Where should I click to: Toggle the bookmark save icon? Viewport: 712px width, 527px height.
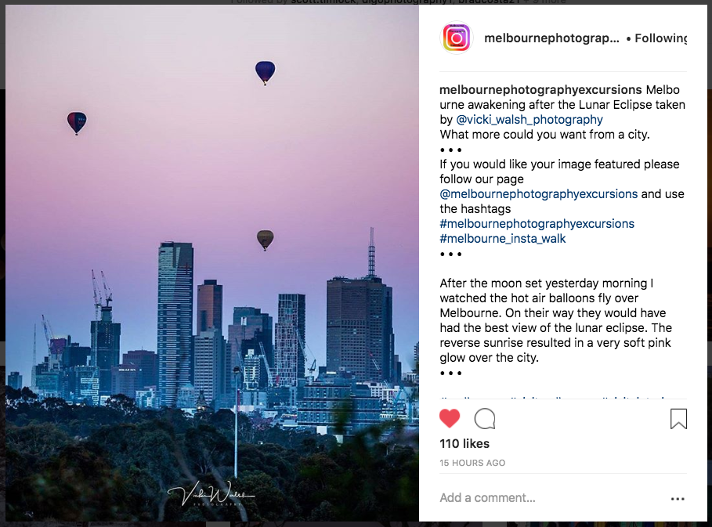(678, 418)
